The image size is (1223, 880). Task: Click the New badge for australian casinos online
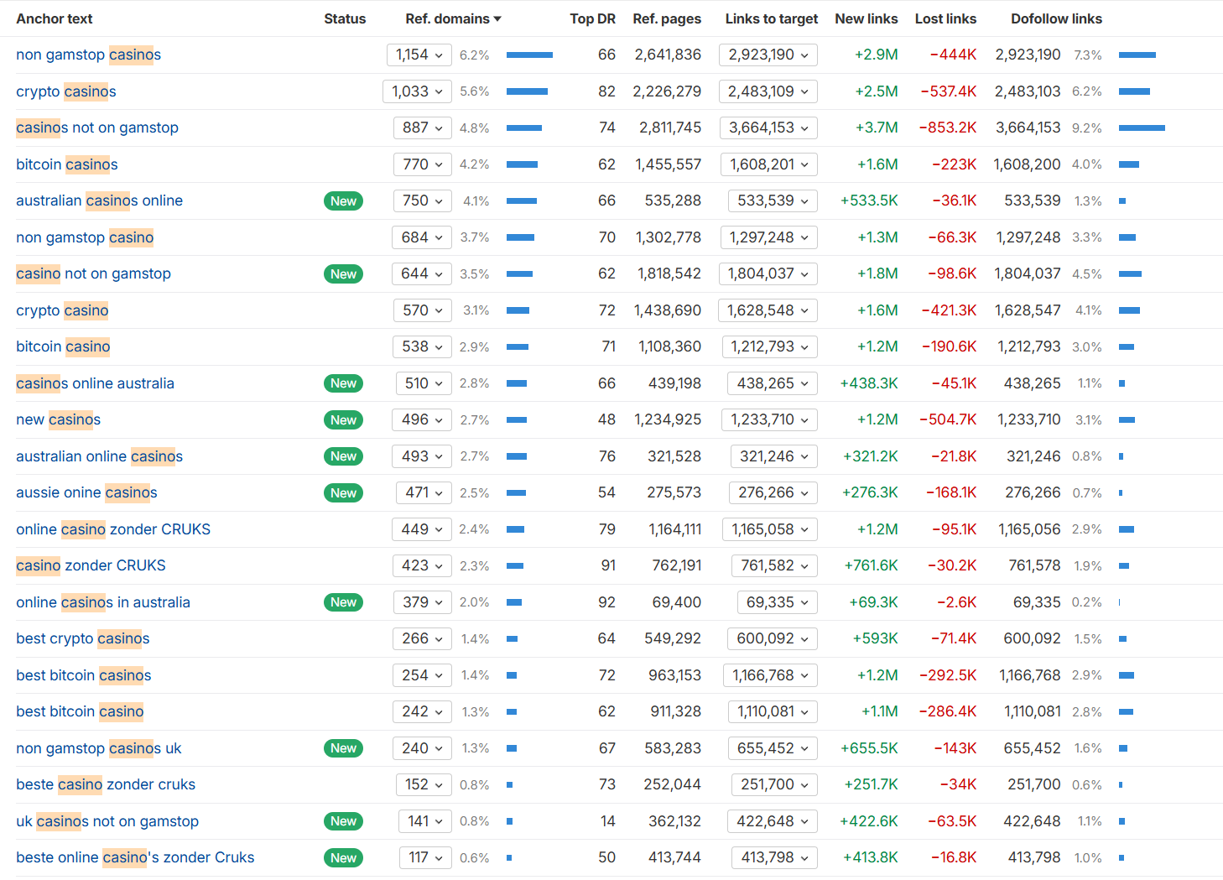[343, 201]
